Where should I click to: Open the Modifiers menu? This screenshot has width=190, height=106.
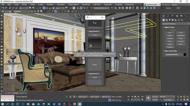click(x=50, y=5)
